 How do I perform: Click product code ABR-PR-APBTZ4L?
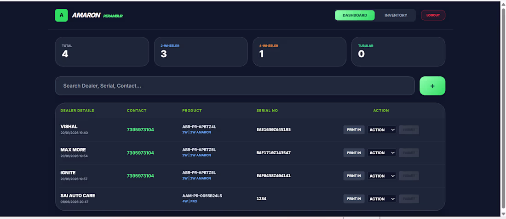[x=199, y=127]
